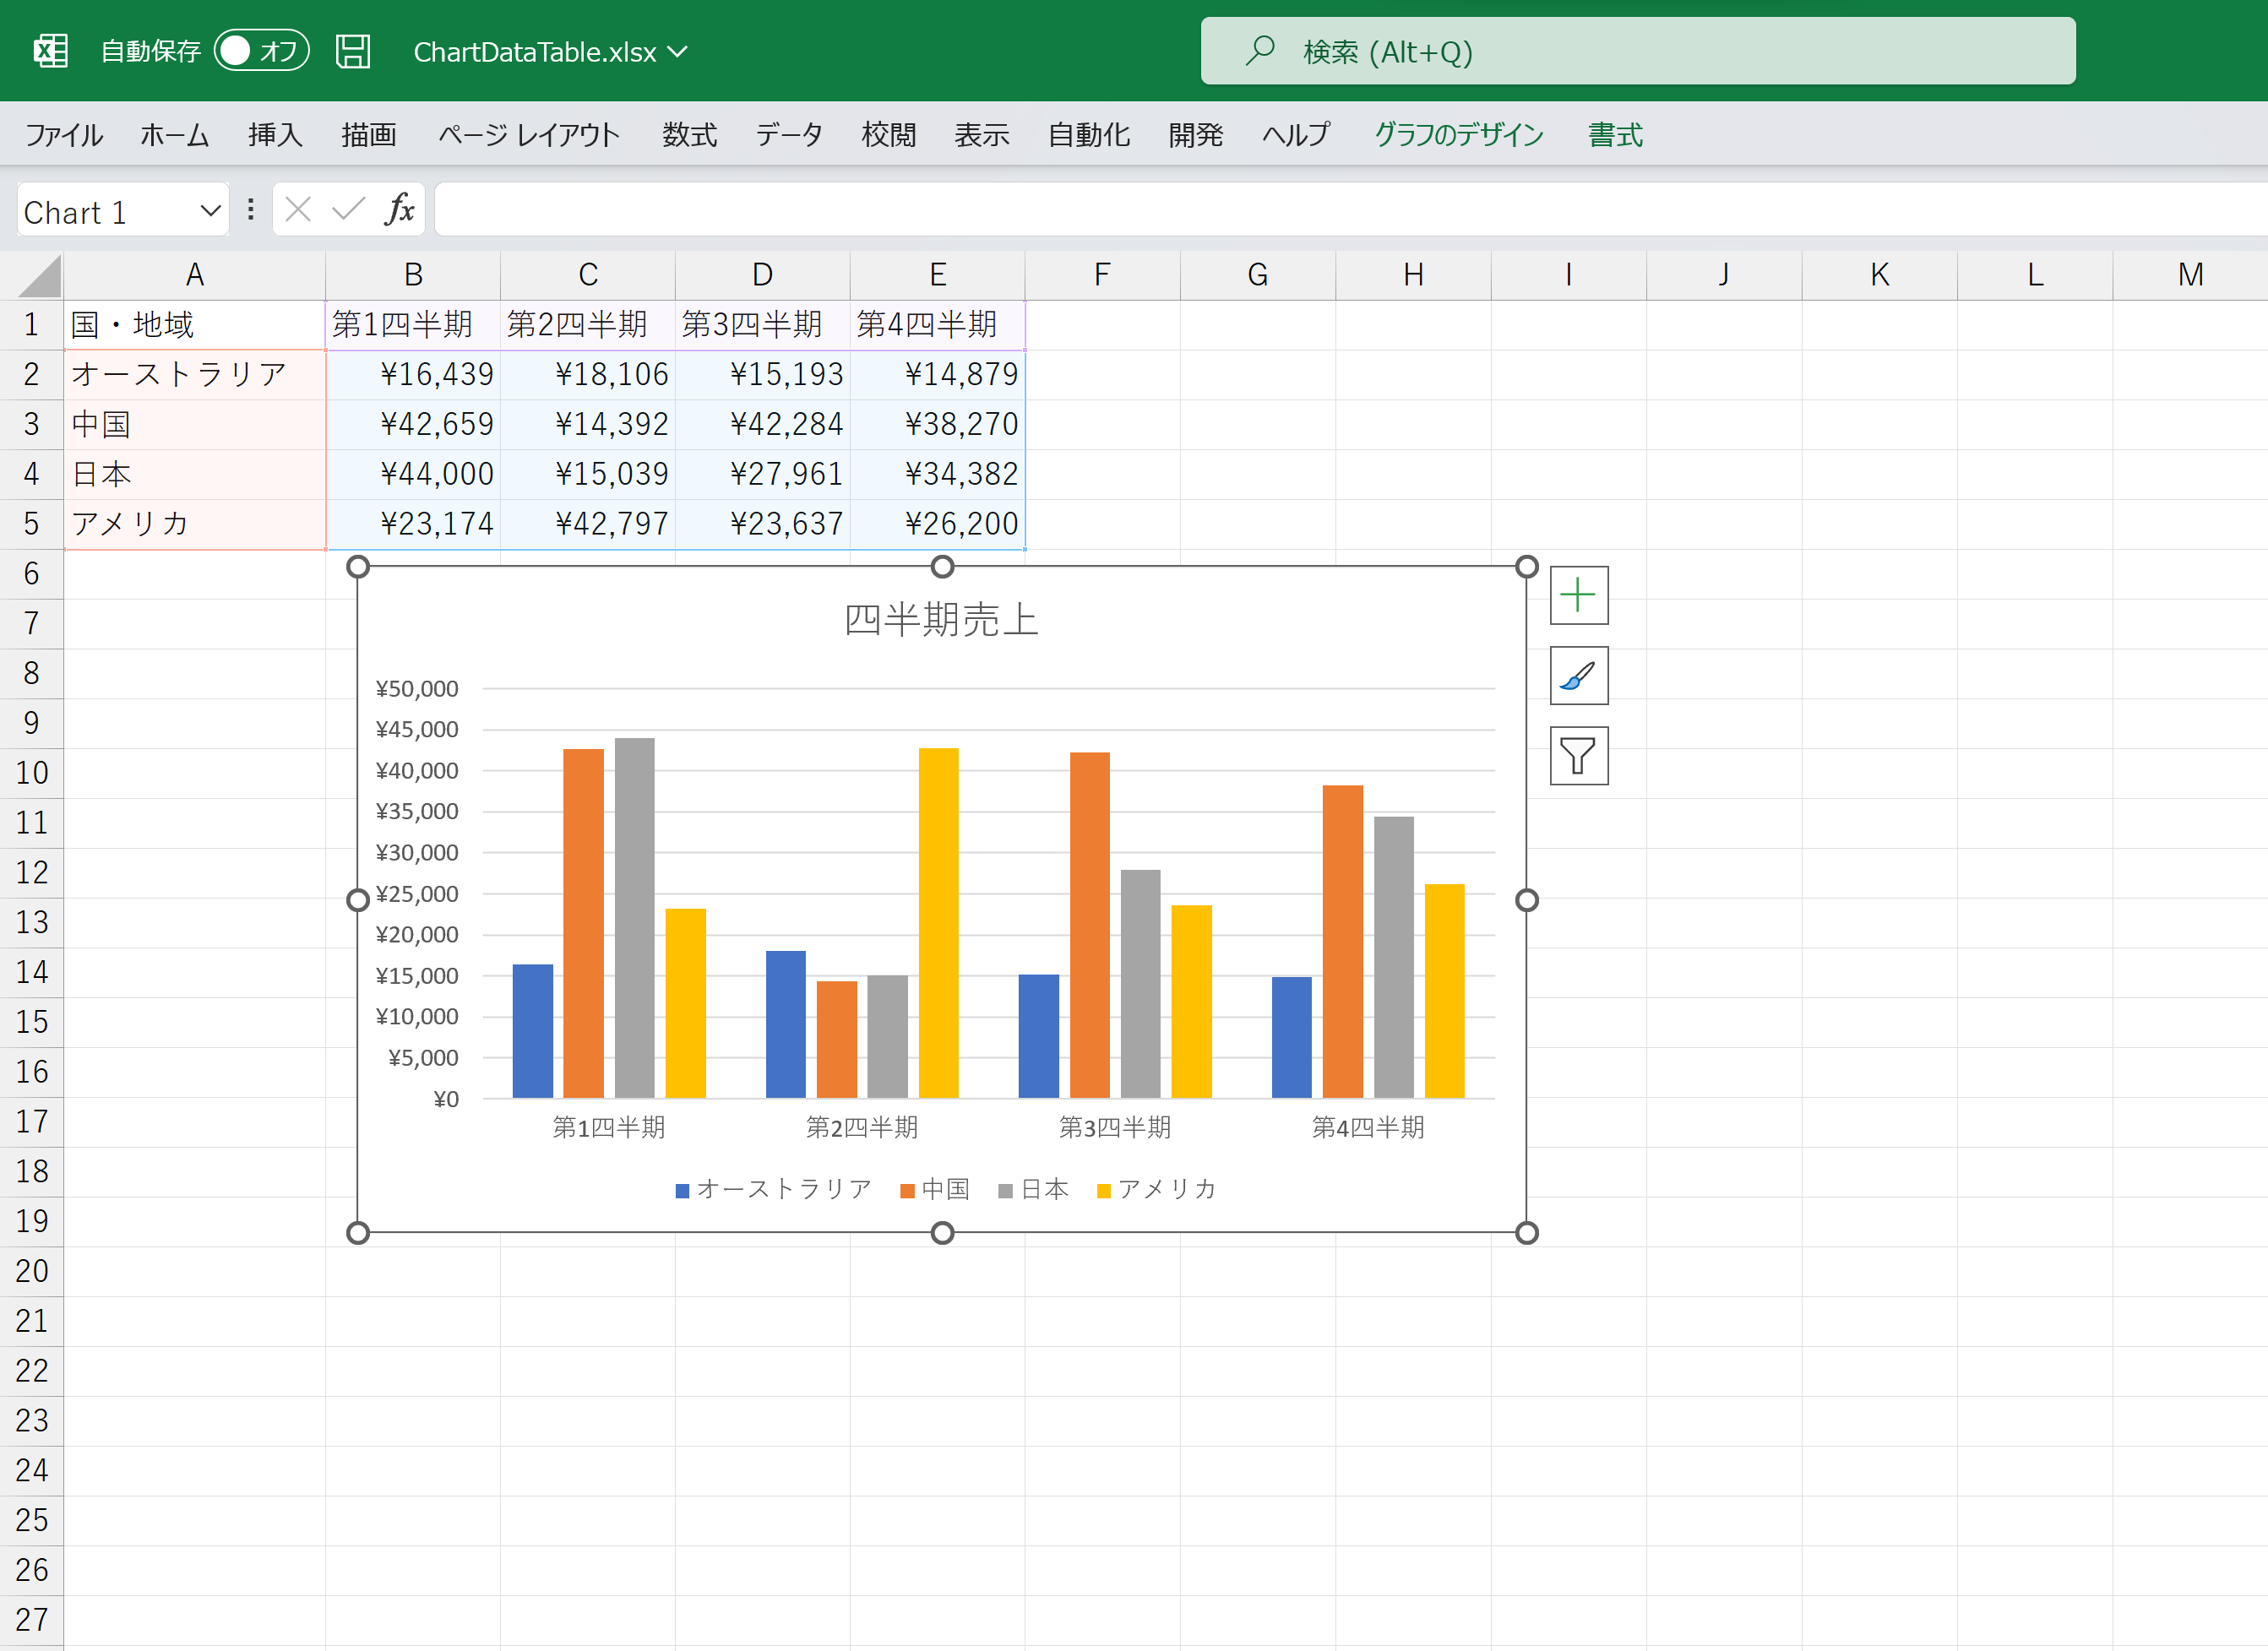The width and height of the screenshot is (2268, 1651).
Task: Click the blue オーストラリア bar in 第4四半期
Action: click(x=1291, y=1037)
